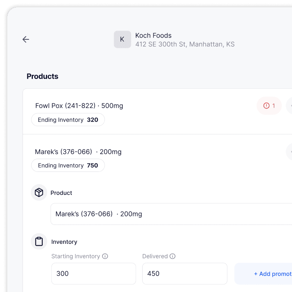Screen dimensions: 292x292
Task: Go back using the left arrow
Action: [x=26, y=39]
